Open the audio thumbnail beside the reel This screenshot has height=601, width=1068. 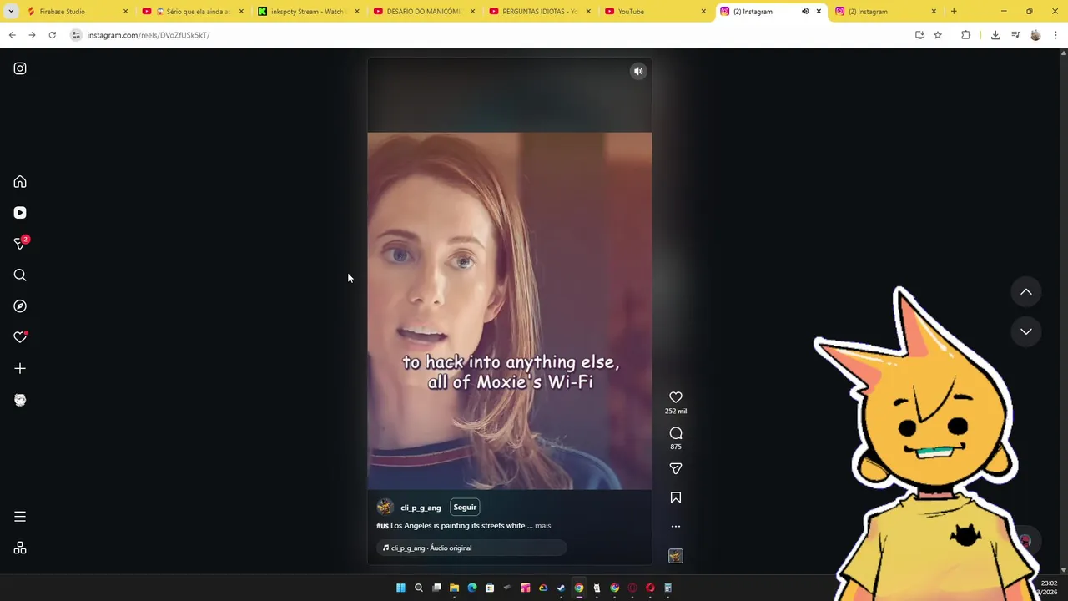click(x=676, y=556)
